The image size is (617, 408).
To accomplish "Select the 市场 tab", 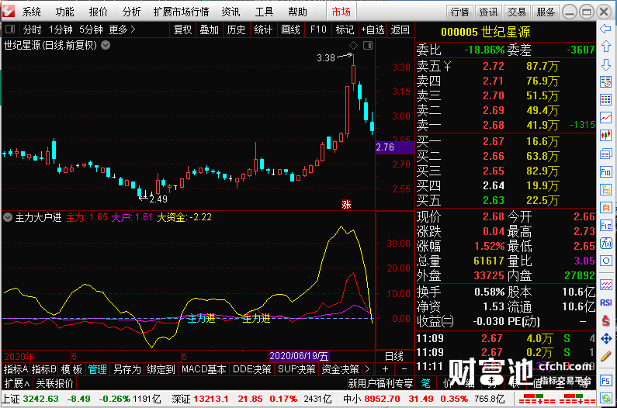I will [x=341, y=12].
